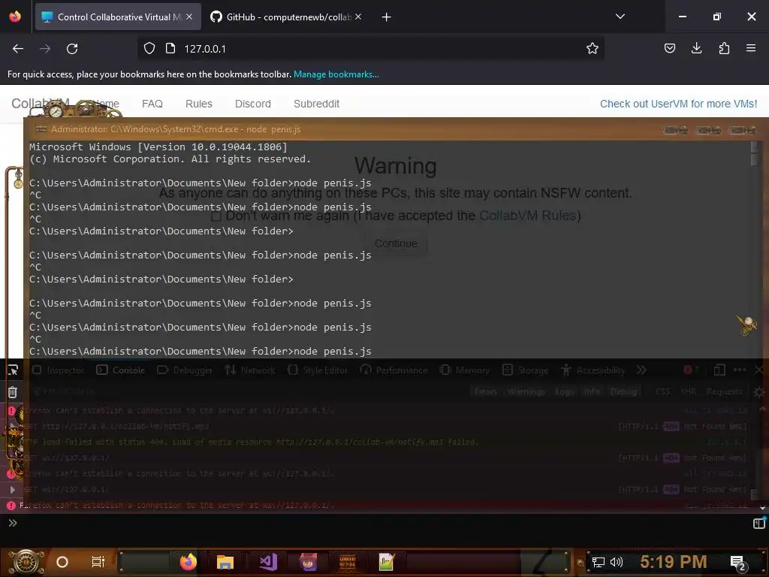Activate the devtools element picker icon
Image resolution: width=769 pixels, height=577 pixels.
point(13,370)
